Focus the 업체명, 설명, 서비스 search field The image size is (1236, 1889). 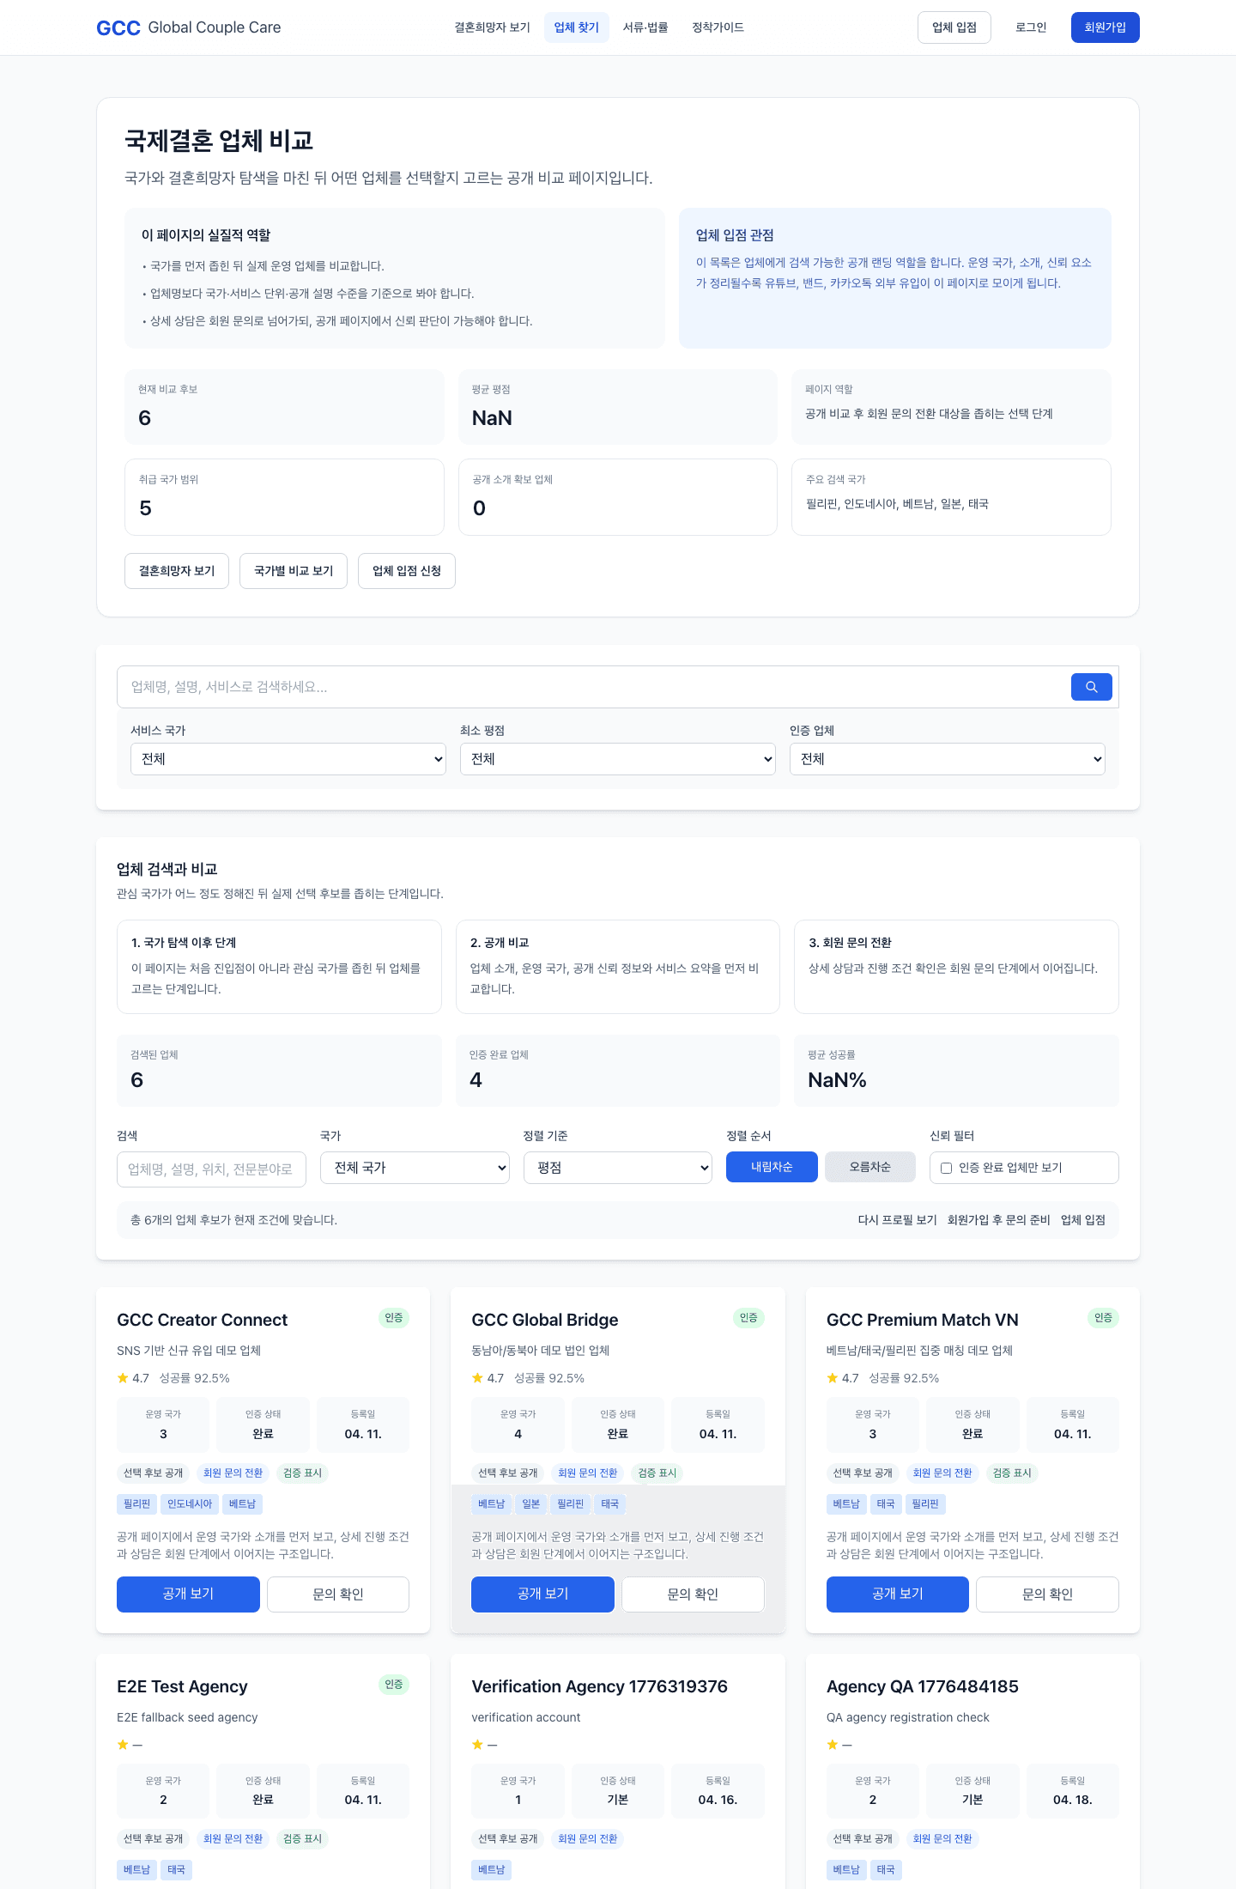[x=592, y=687]
